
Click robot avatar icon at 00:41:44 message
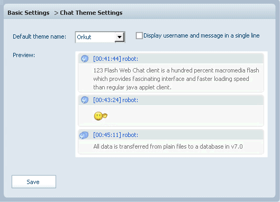coord(85,59)
